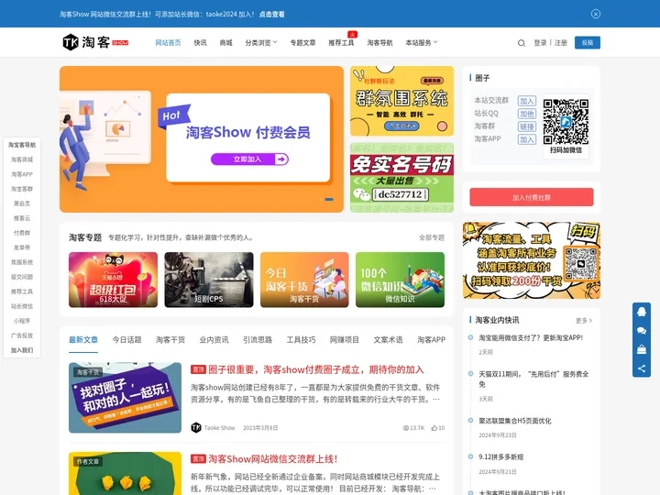Open news 淘宝能用微信支付了
Viewport: 660px width, 495px height.
coord(531,337)
